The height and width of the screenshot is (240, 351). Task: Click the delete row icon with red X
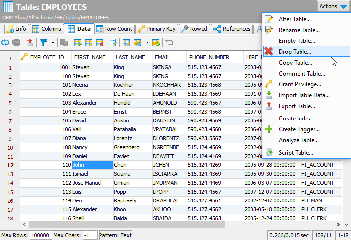(100, 43)
